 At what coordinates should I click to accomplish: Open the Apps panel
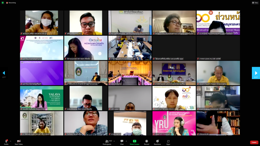click(168, 141)
